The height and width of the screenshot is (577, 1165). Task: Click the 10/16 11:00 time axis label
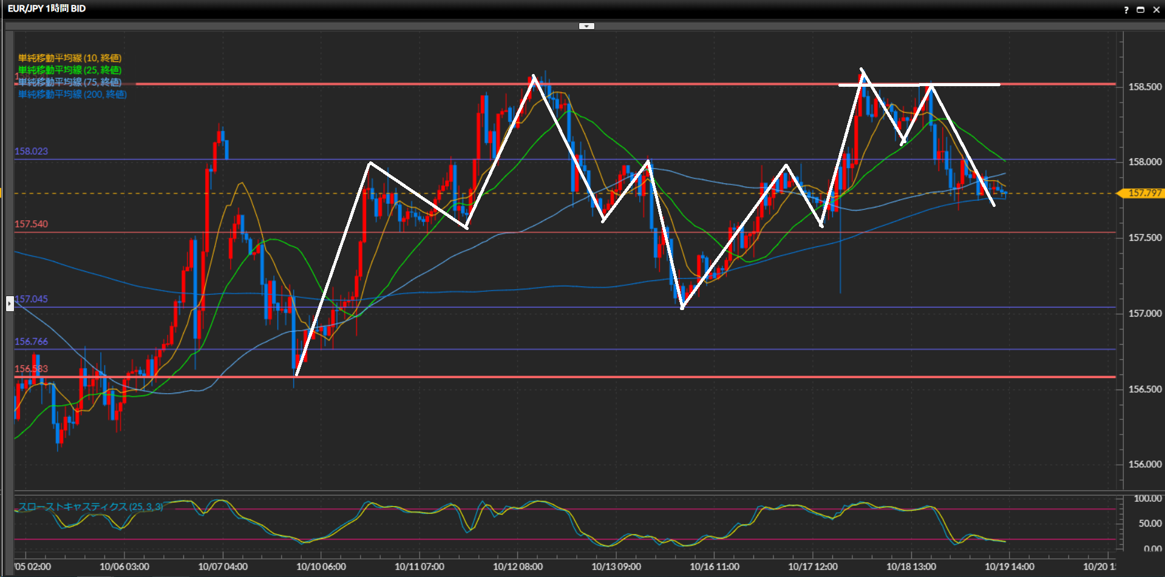pos(715,567)
